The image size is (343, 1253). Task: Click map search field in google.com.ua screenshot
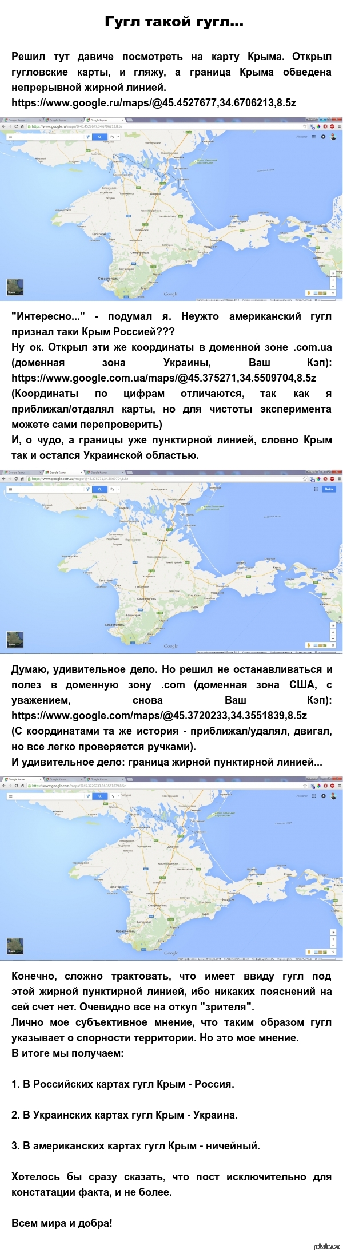coord(49,489)
